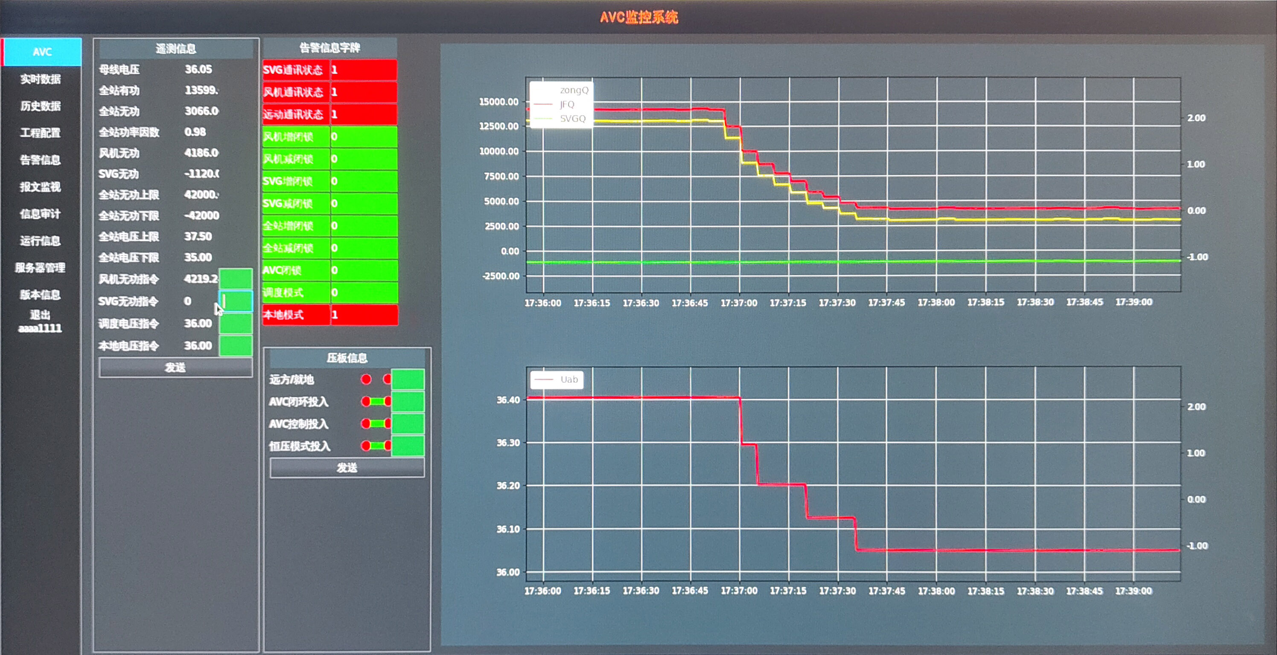Open the 报文监视 sidebar page
The width and height of the screenshot is (1277, 655).
coord(41,187)
